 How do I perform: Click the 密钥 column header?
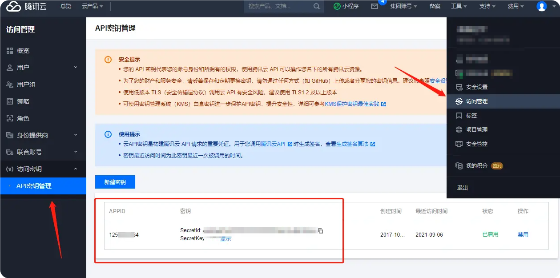click(x=185, y=211)
